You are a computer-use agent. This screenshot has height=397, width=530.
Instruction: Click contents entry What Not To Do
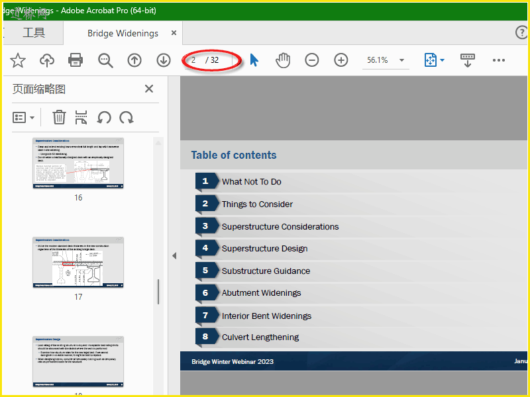tap(252, 181)
